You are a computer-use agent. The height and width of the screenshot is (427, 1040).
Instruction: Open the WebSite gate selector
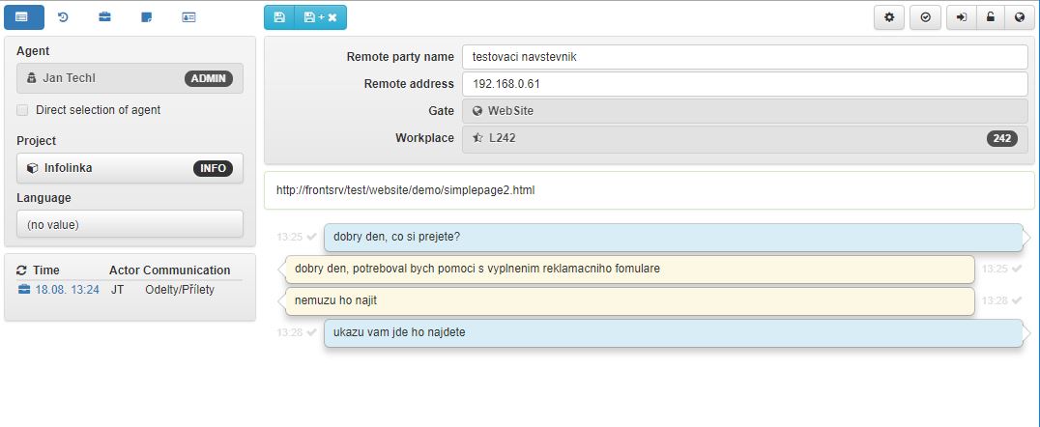[x=745, y=111]
